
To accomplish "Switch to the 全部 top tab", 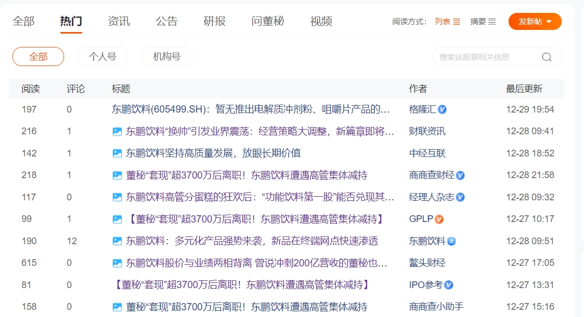I will point(23,21).
